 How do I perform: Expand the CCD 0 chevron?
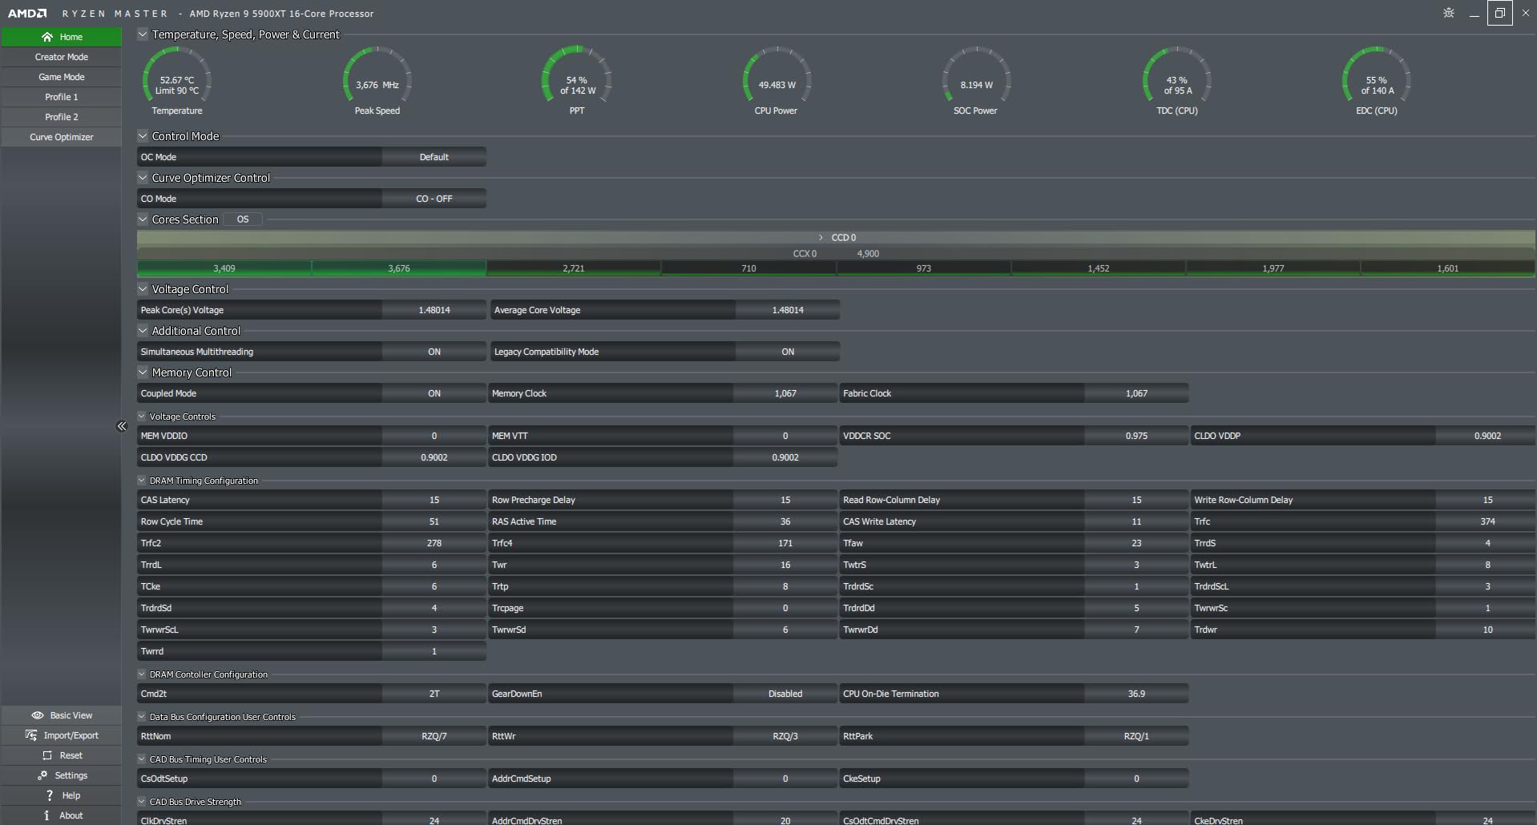[x=821, y=238]
